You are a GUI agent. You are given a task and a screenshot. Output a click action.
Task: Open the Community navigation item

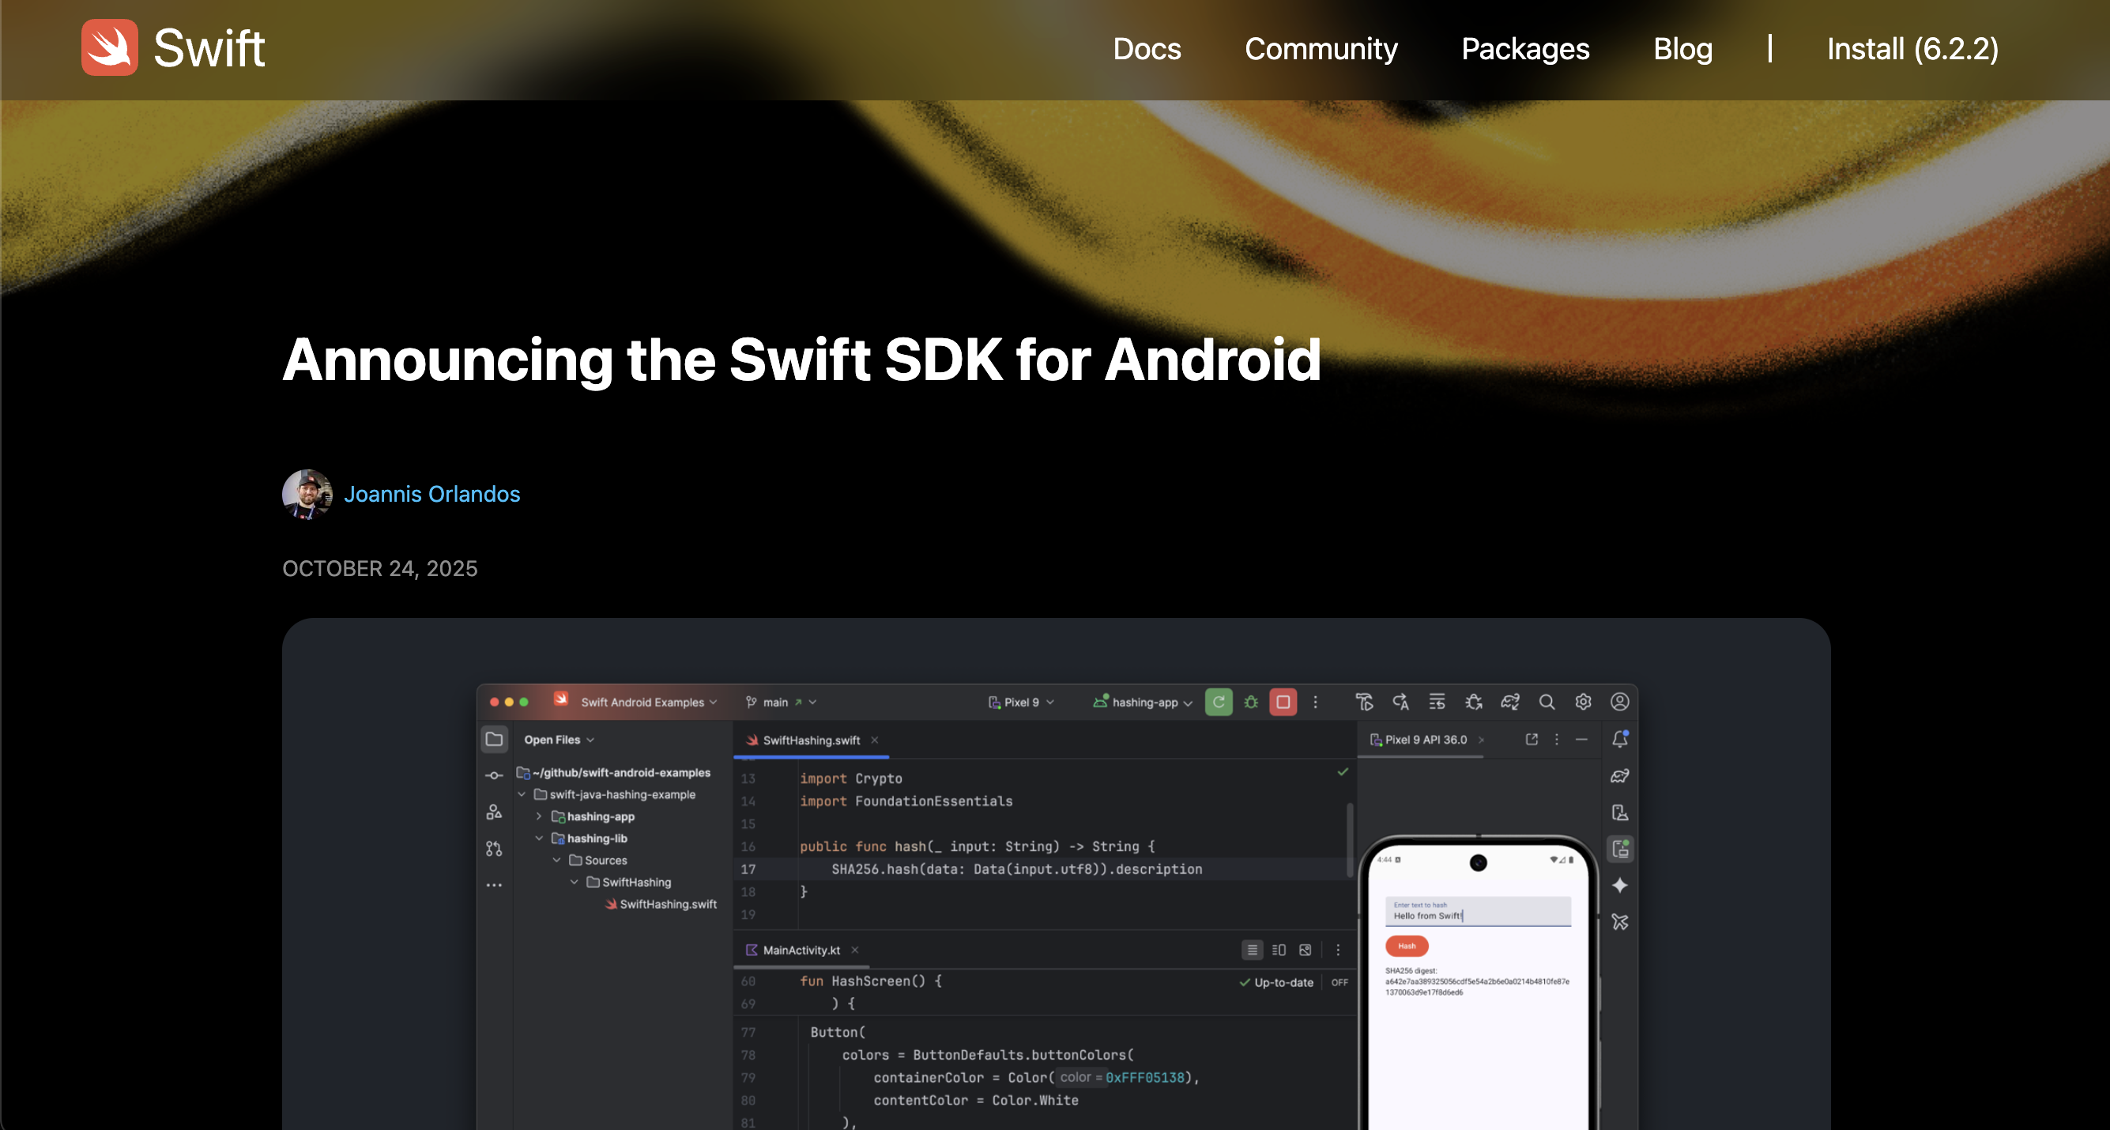point(1321,49)
